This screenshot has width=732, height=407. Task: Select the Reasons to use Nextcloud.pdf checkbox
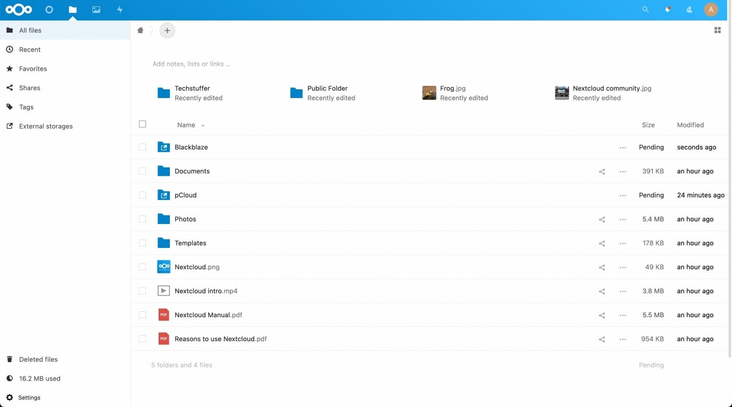[x=142, y=338]
